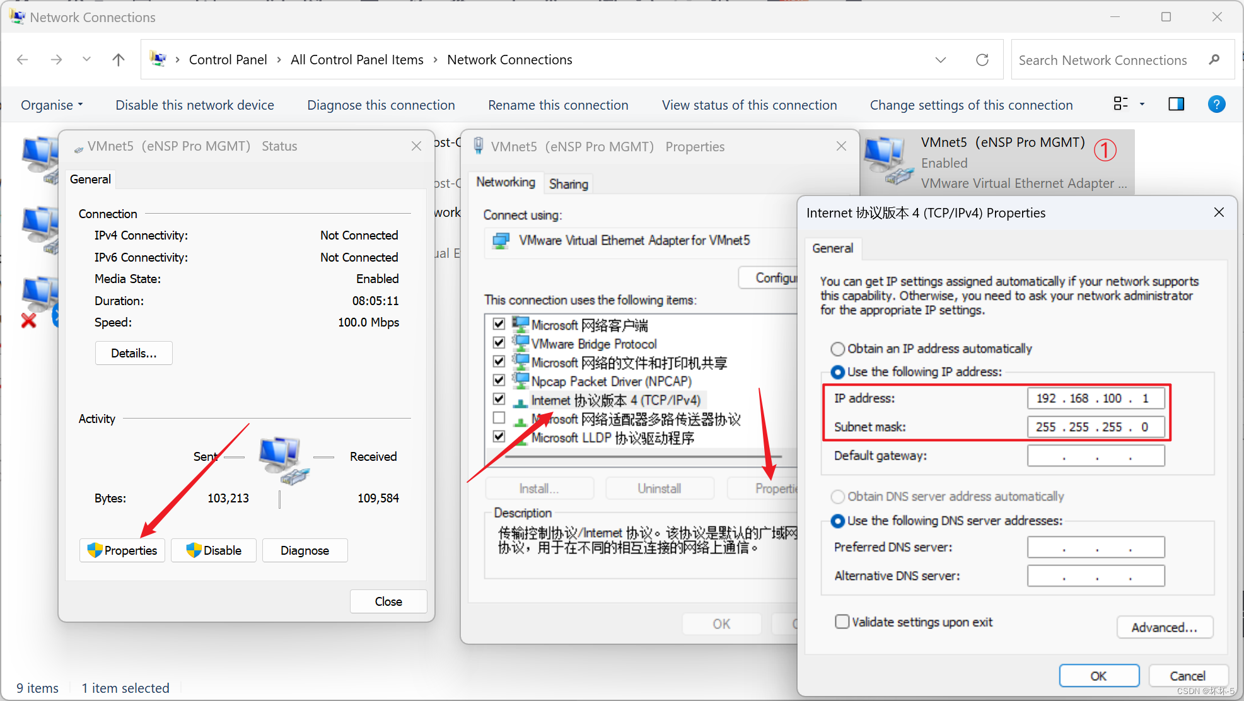Viewport: 1244px width, 701px height.
Task: Go back using the navigation arrow
Action: click(23, 60)
